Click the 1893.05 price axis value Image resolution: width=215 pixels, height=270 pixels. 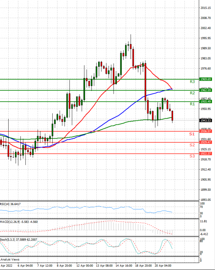click(206, 200)
